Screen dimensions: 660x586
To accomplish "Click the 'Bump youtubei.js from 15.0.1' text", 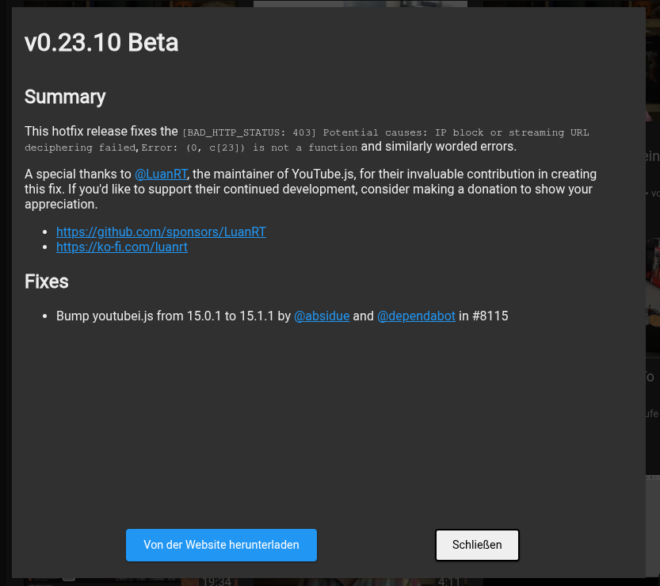I will (x=139, y=316).
